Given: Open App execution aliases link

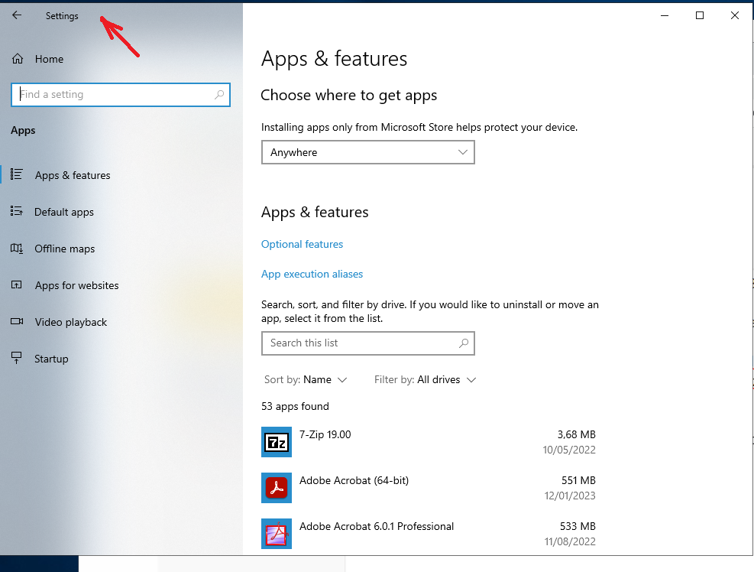Looking at the screenshot, I should click(312, 274).
